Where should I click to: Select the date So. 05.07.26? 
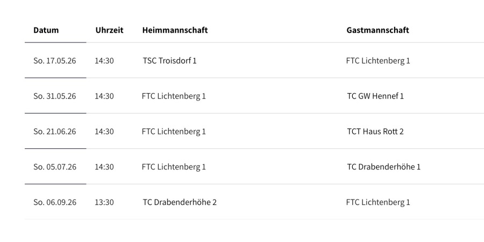[x=55, y=167]
